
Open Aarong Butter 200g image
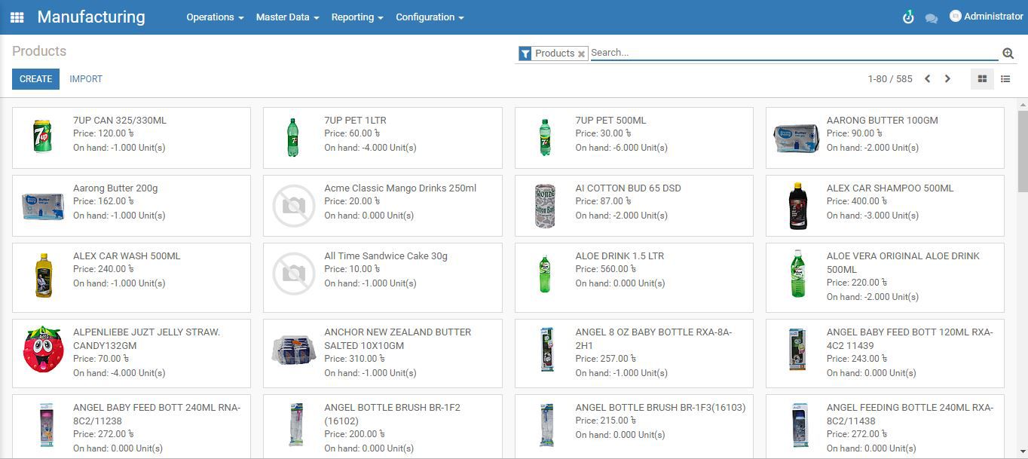pos(43,206)
